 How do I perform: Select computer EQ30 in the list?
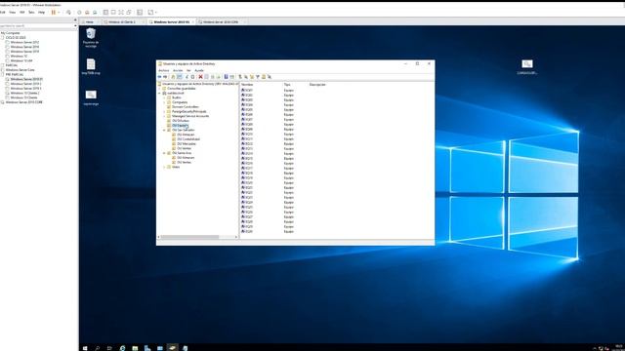point(247,231)
